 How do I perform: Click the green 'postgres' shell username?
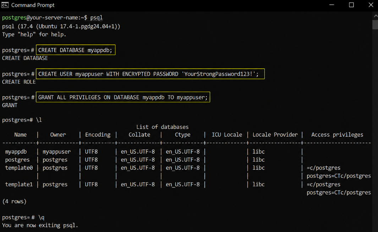[x=14, y=18]
